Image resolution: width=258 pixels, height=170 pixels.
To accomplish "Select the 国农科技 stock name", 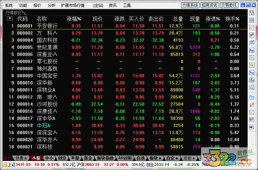I will click(x=47, y=40).
